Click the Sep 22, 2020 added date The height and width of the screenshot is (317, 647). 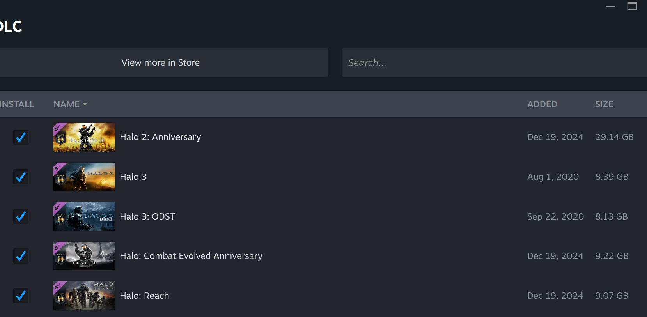(x=555, y=216)
